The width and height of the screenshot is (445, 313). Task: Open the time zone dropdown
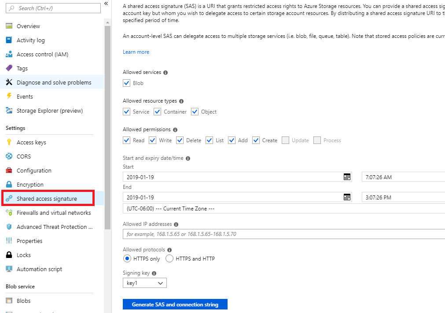284,209
